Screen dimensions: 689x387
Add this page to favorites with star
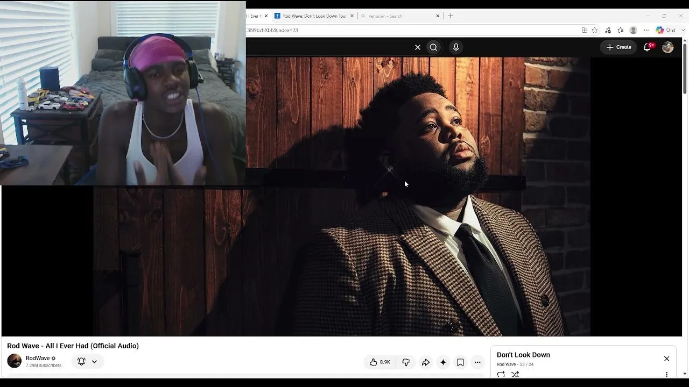click(595, 30)
